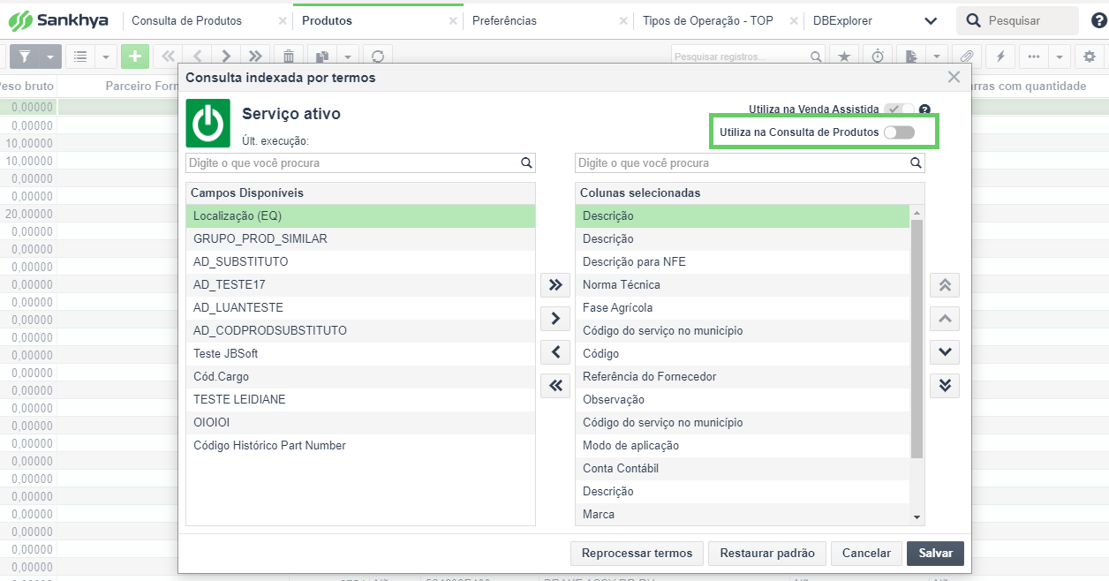The width and height of the screenshot is (1109, 581).
Task: Switch to Consulta de Produtos tab
Action: point(186,20)
